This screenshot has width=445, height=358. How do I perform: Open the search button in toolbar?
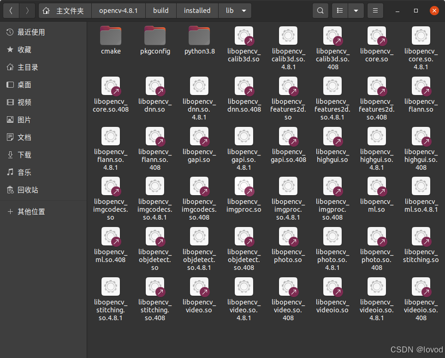[x=320, y=11]
